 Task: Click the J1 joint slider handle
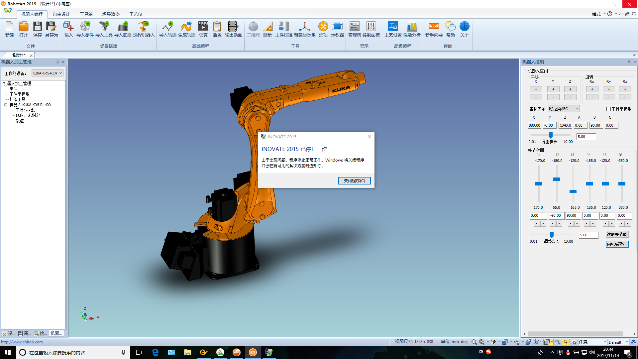[539, 184]
